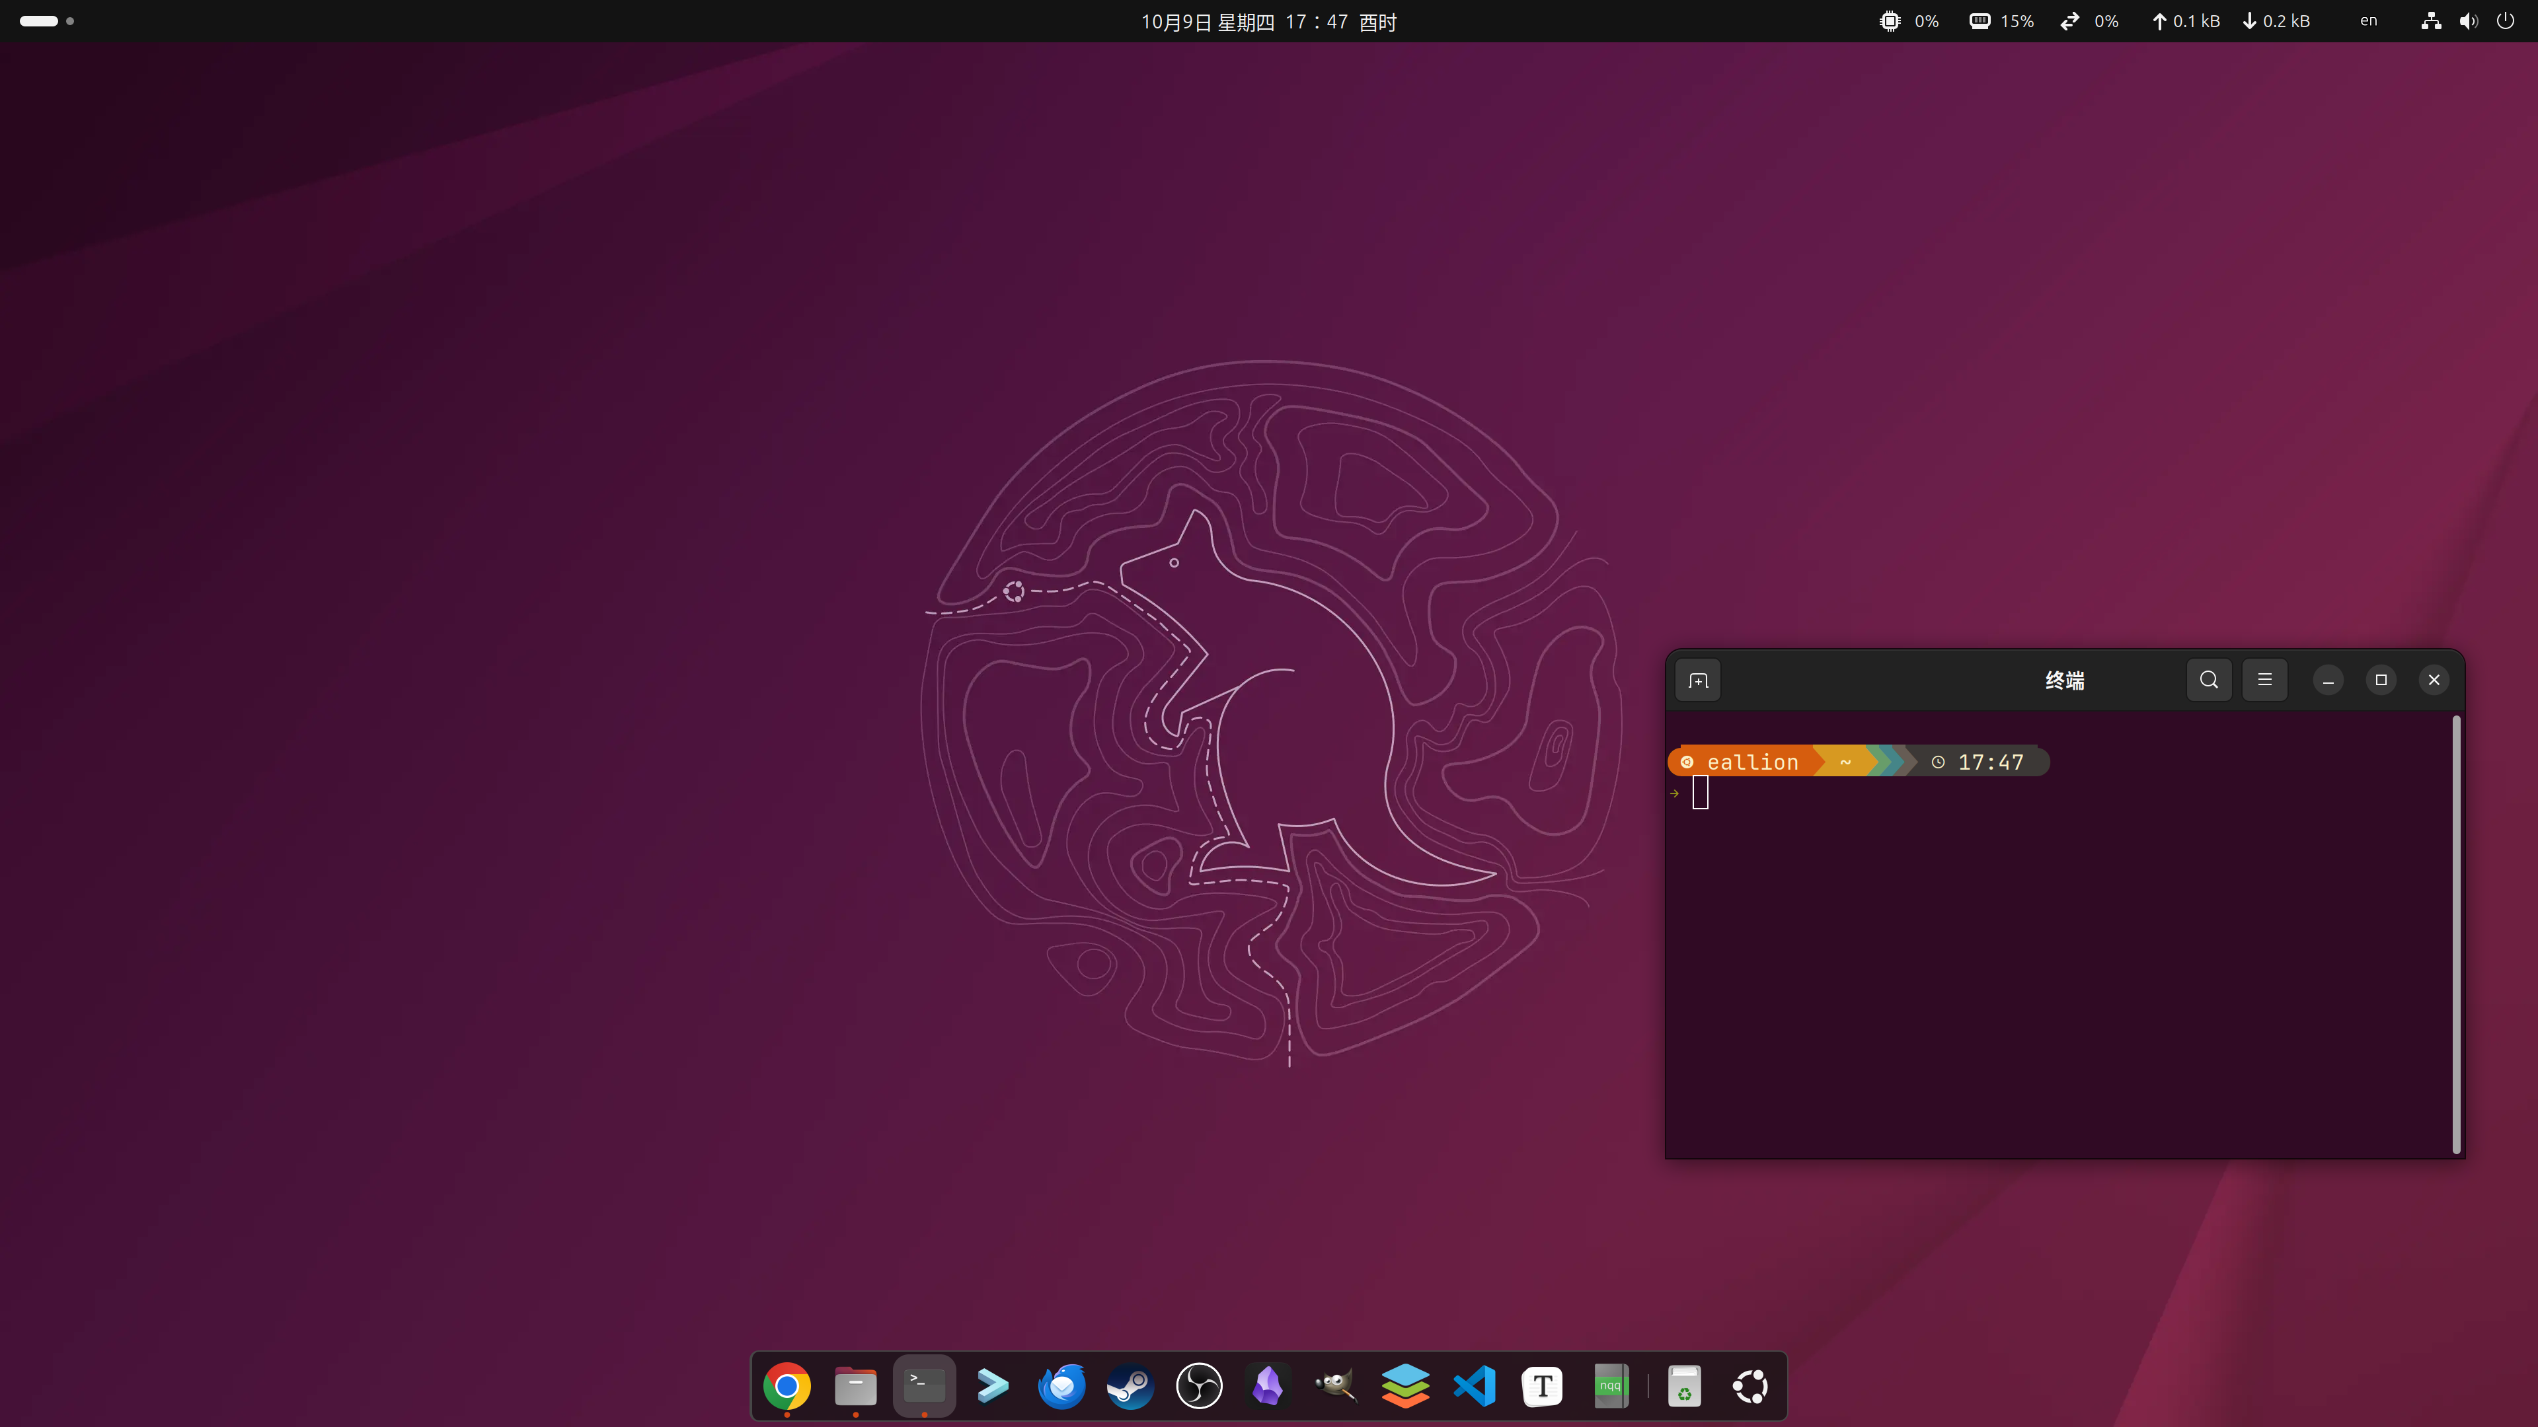Show applications via Ubuntu logo

(x=1751, y=1387)
